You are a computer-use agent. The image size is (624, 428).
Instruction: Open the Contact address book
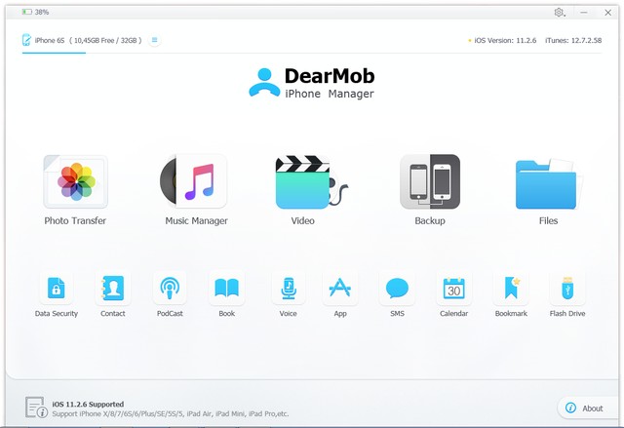113,289
